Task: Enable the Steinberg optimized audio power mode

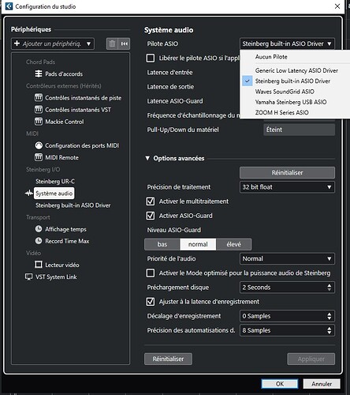Action: 151,273
